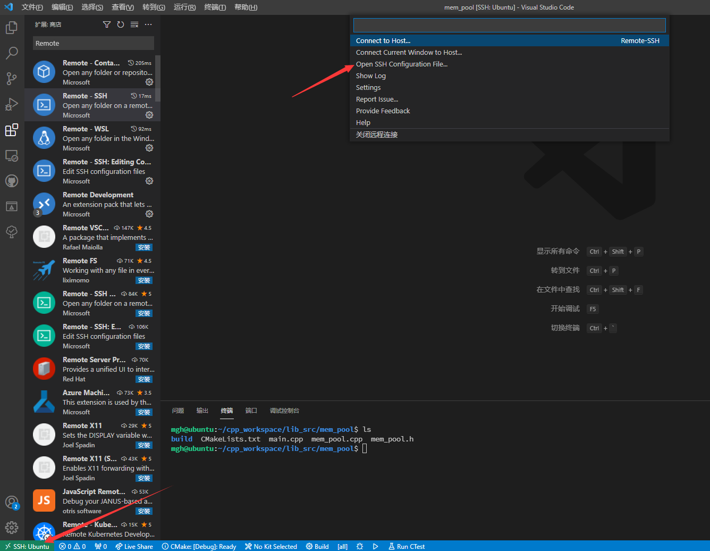The width and height of the screenshot is (710, 551).
Task: Click the extensions list scrollbar
Action: tap(158, 78)
